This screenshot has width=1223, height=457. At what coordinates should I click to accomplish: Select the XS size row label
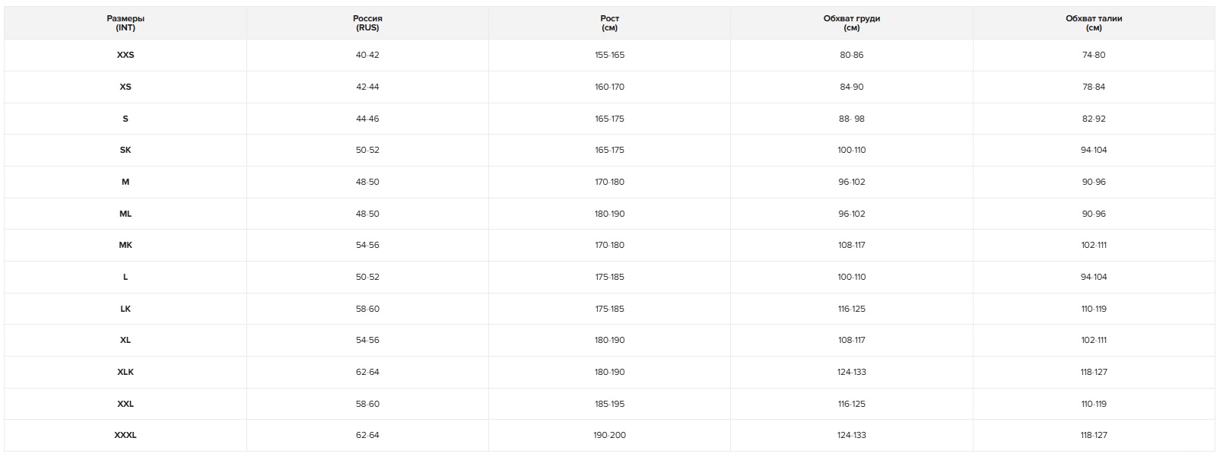pyautogui.click(x=125, y=87)
